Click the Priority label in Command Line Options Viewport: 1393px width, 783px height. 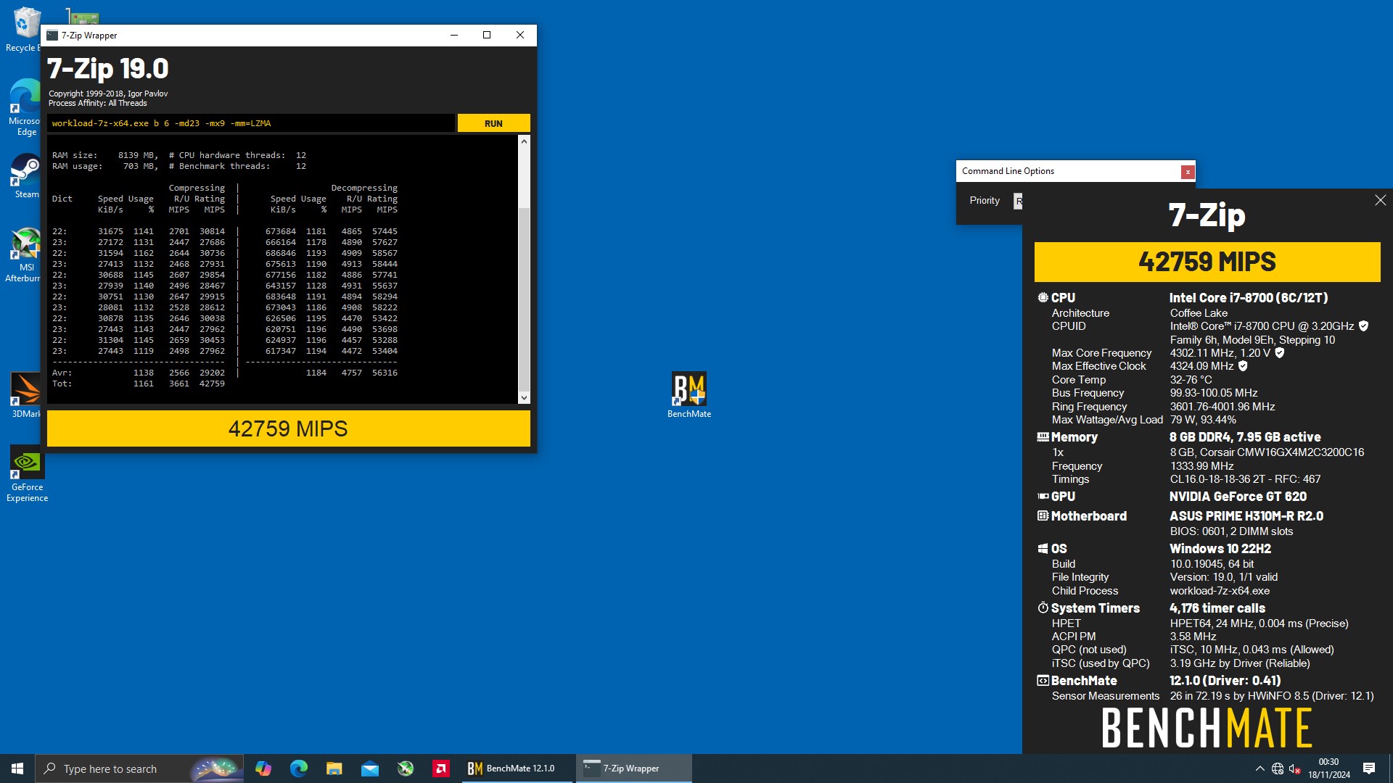point(984,201)
